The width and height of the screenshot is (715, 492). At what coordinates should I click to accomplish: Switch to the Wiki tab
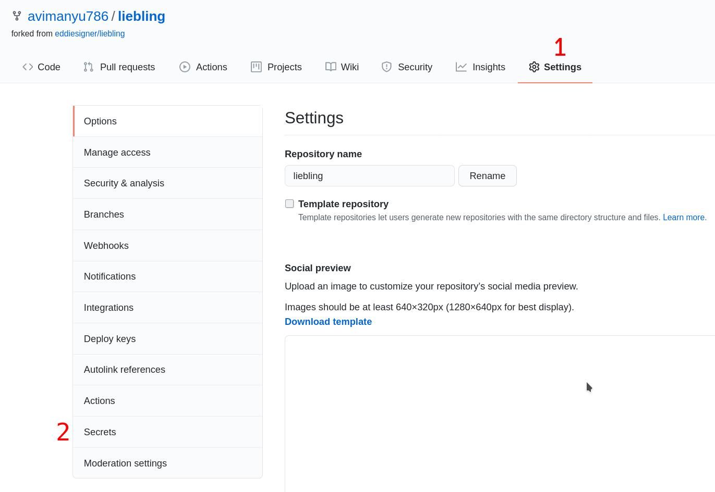[x=342, y=67]
